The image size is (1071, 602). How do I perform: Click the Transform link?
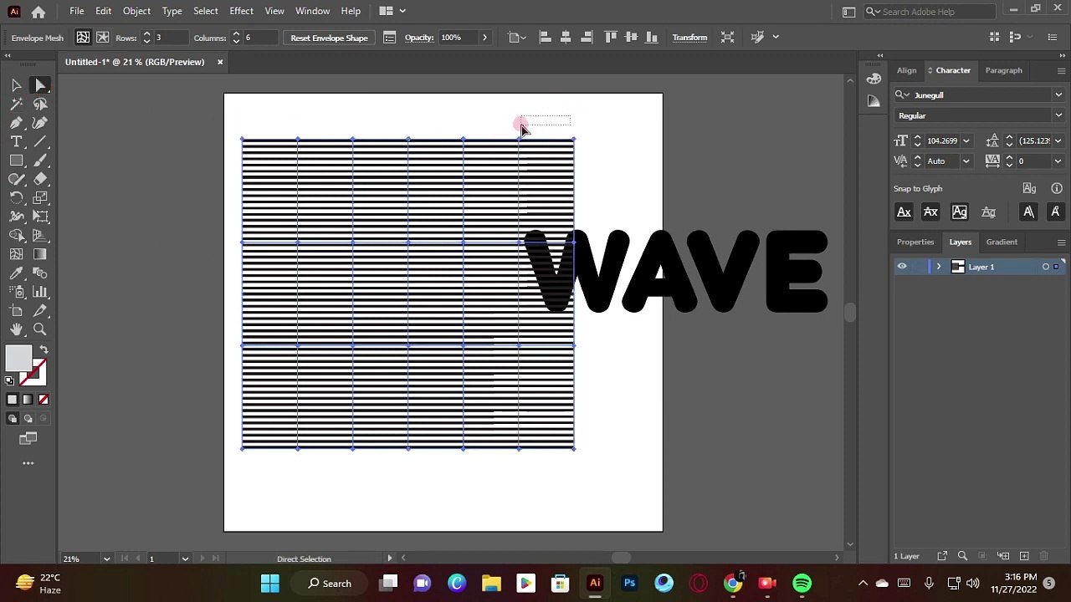(x=689, y=38)
